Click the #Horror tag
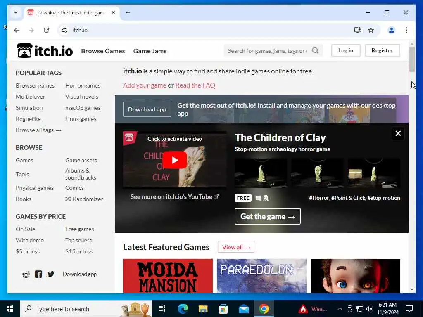This screenshot has height=317, width=423. (x=319, y=198)
